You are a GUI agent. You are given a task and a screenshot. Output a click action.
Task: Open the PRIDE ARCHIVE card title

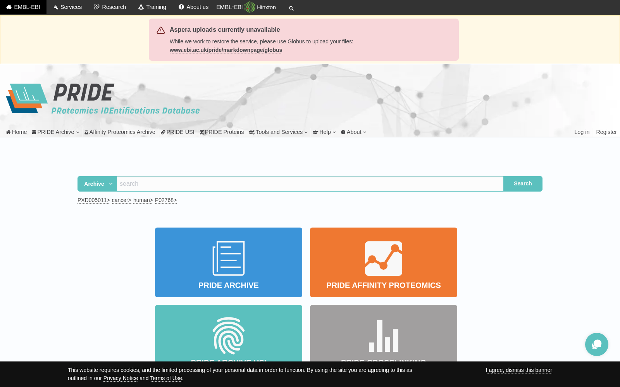pyautogui.click(x=229, y=285)
